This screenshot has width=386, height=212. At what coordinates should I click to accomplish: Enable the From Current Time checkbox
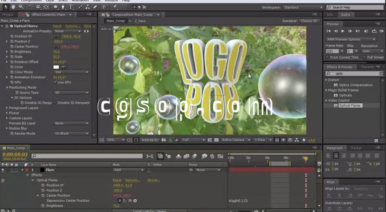(x=328, y=58)
